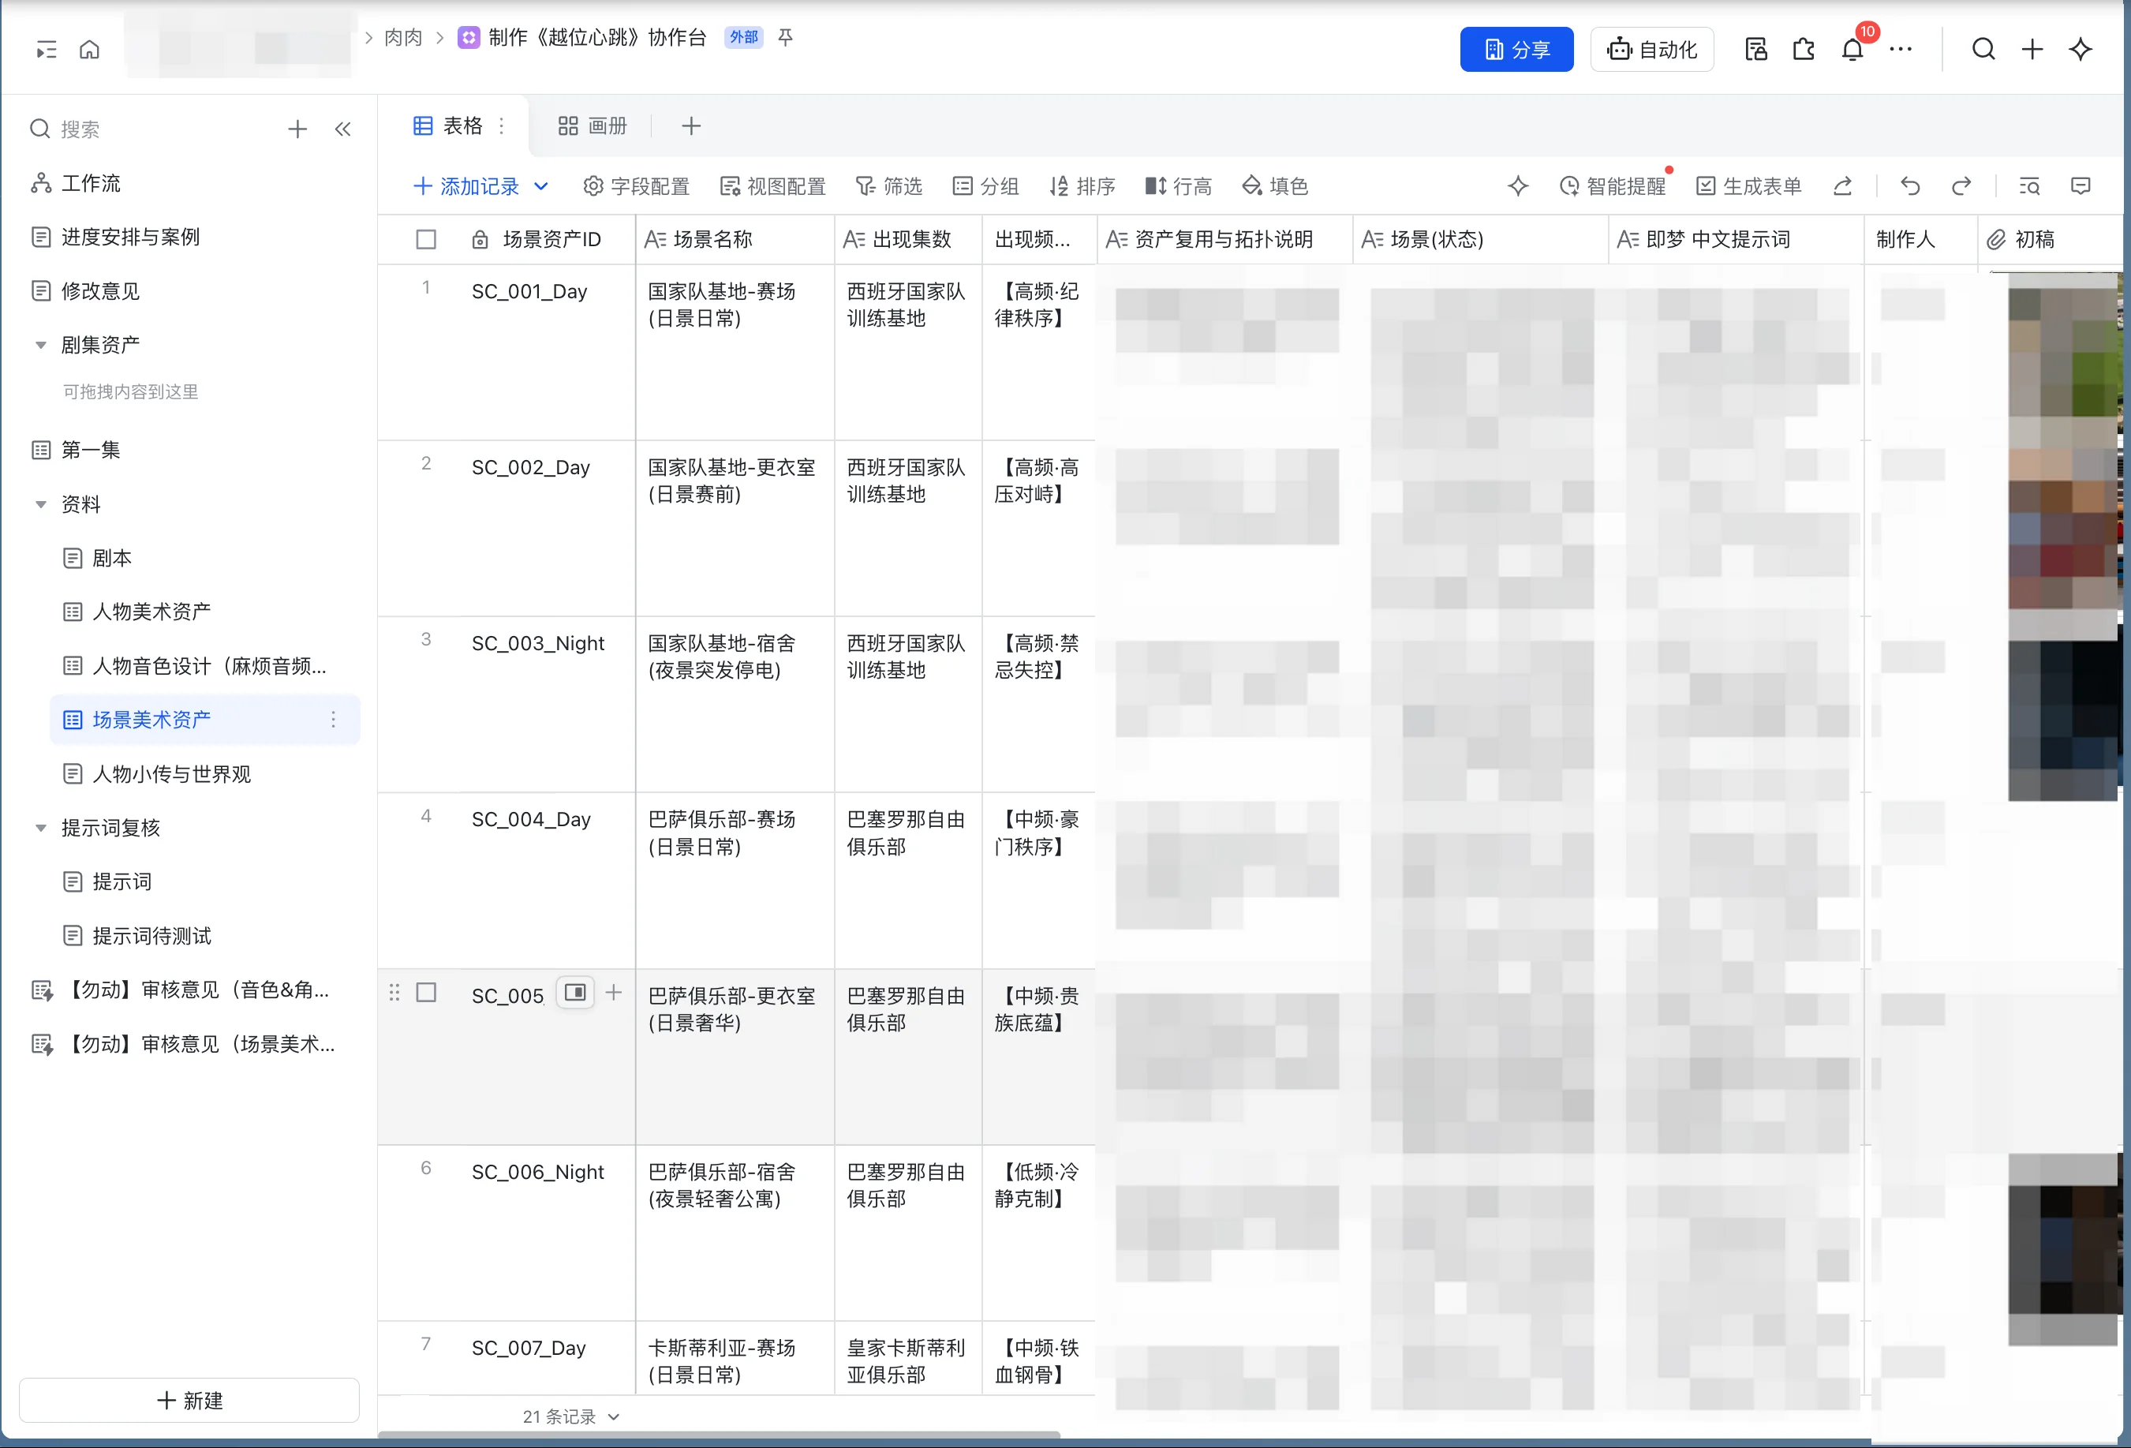The image size is (2131, 1448).
Task: Collapse the 资料 folder
Action: 41,504
